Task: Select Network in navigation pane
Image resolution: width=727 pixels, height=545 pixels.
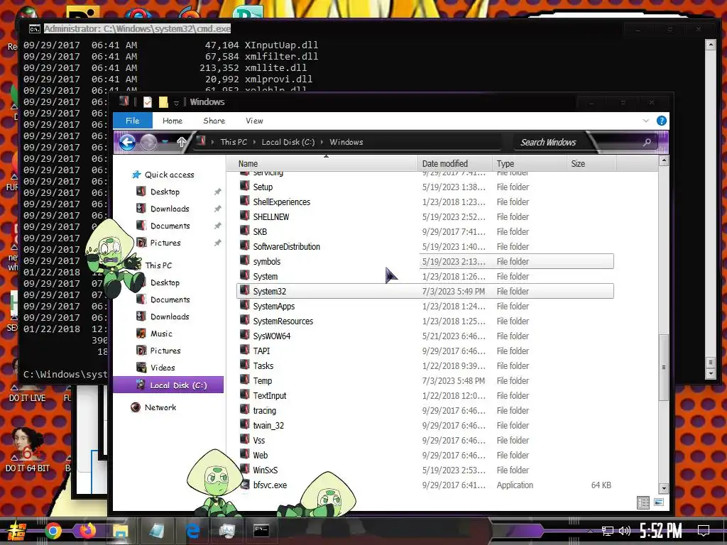Action: pos(160,407)
